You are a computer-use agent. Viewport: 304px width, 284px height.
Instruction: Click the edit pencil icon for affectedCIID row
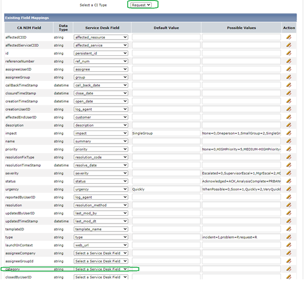click(x=288, y=37)
